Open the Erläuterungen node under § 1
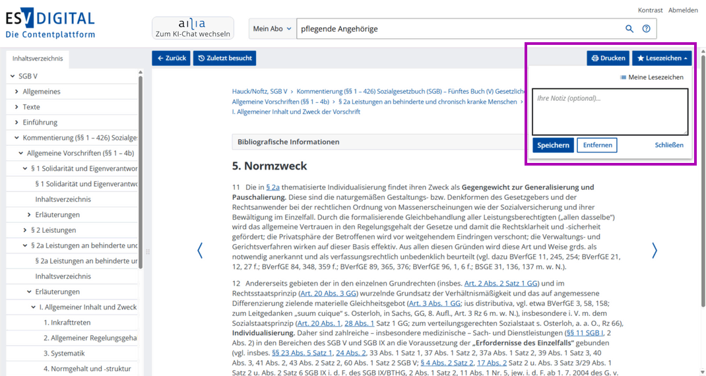This screenshot has height=376, width=706. [x=57, y=215]
